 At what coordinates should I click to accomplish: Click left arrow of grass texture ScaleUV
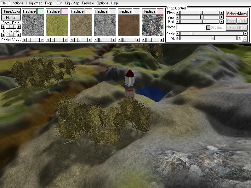pyautogui.click(x=48, y=40)
